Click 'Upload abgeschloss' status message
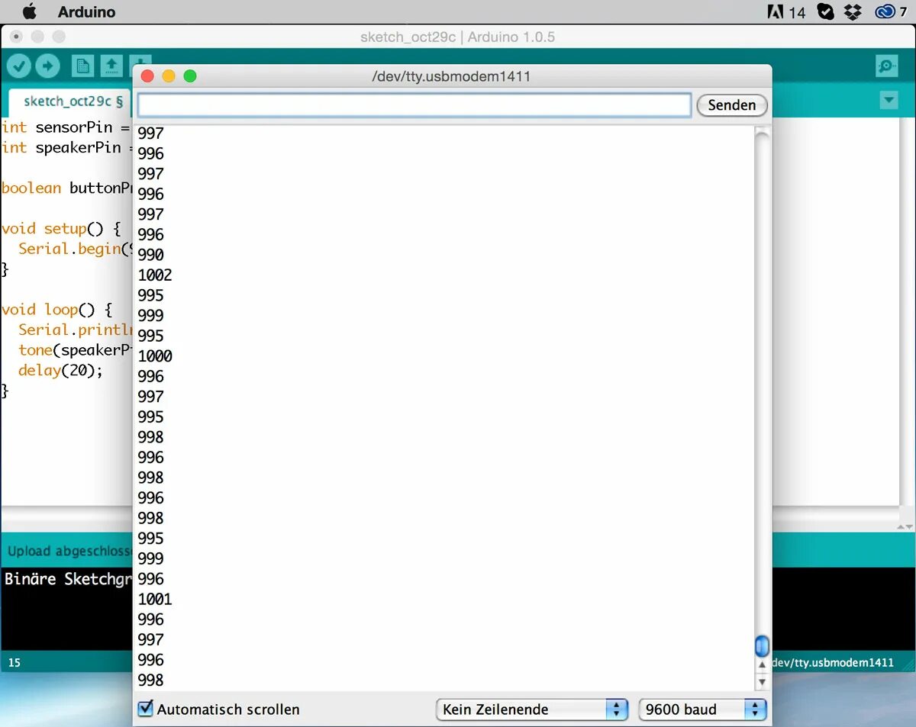The image size is (916, 727). 70,551
